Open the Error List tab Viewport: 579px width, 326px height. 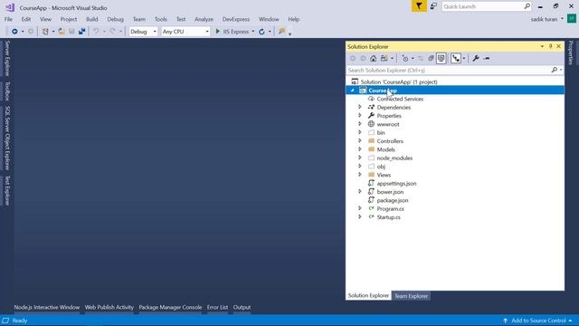click(217, 307)
